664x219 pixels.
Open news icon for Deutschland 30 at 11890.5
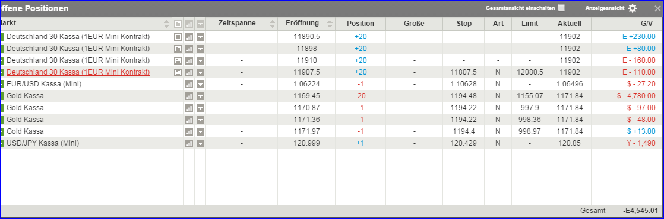click(178, 37)
